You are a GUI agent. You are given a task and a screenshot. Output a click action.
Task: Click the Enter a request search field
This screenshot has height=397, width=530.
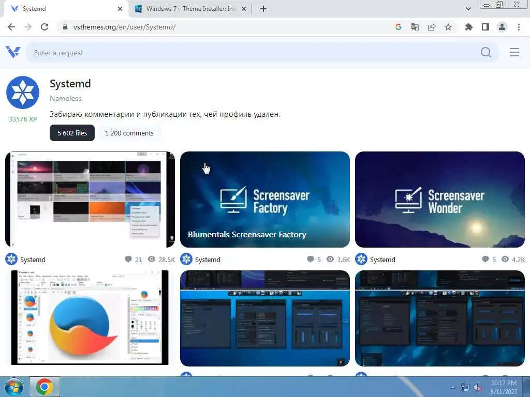click(254, 53)
